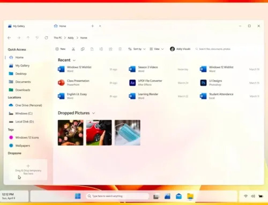268x205 pixels.
Task: Open the English Lit. Essay document
Action: pos(87,96)
